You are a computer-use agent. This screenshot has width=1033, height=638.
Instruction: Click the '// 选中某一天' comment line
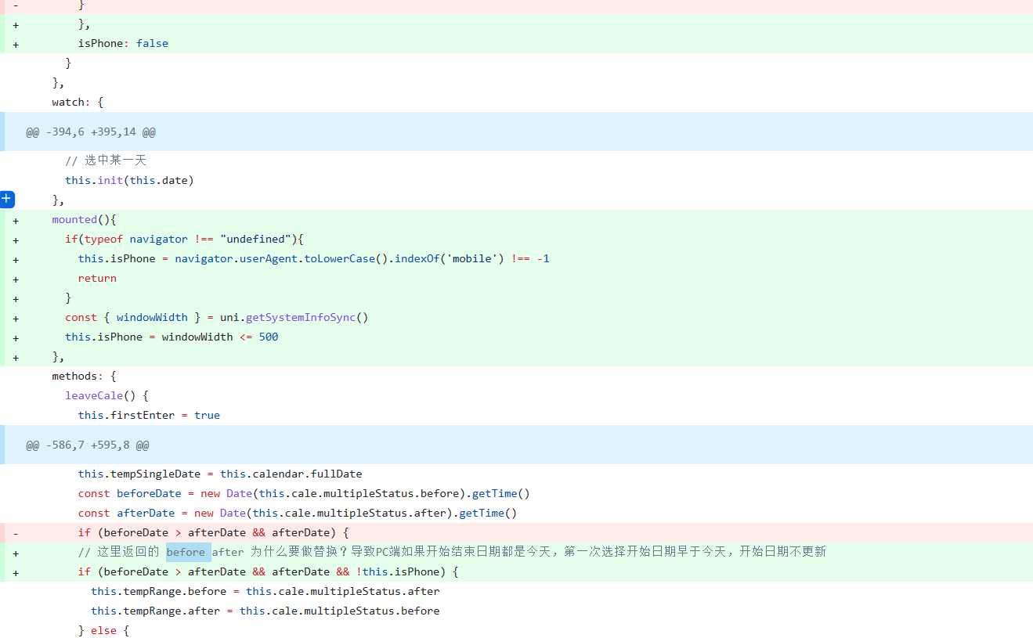(x=106, y=160)
